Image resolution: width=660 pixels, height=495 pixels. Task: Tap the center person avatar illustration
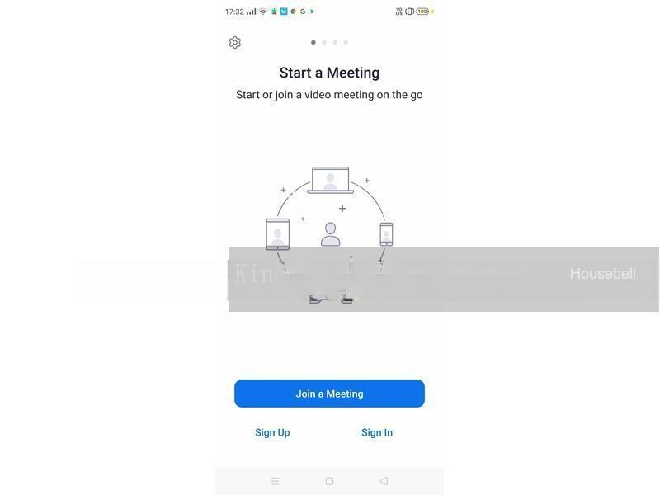pyautogui.click(x=331, y=234)
